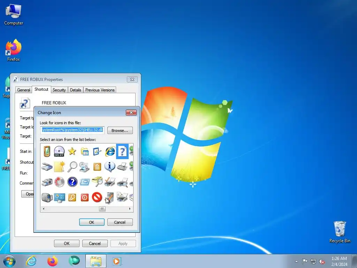
Task: Confirm icon choice with Change Icon OK
Action: coord(92,222)
